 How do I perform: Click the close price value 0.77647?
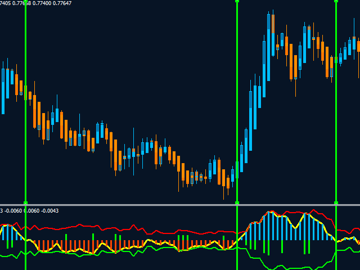click(x=62, y=3)
